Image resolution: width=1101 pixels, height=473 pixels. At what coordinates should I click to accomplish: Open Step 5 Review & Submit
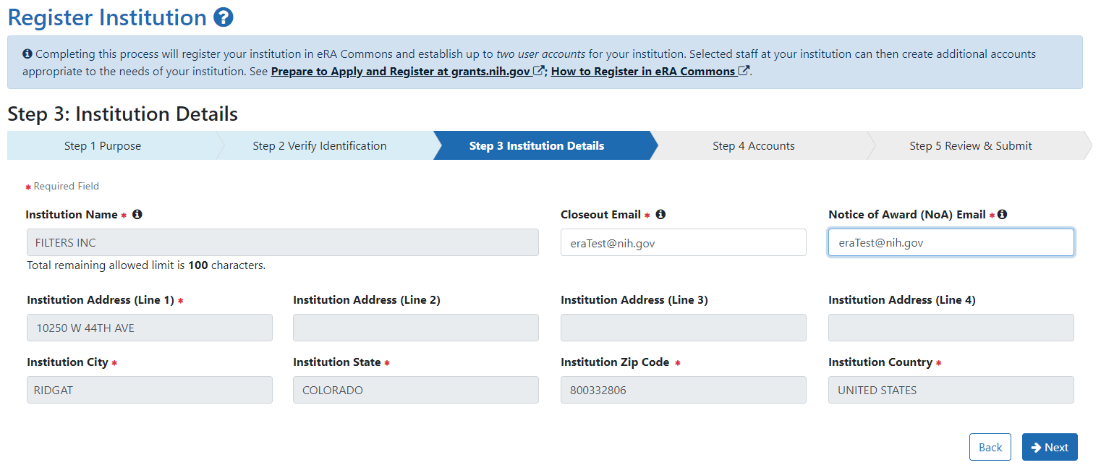coord(970,145)
